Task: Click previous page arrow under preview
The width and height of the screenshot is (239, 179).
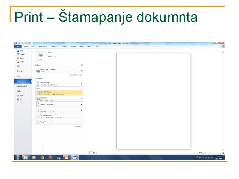Action: click(87, 153)
